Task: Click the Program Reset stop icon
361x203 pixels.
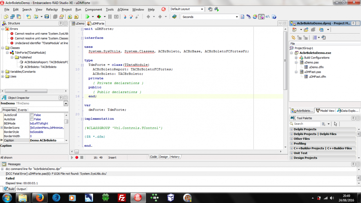Action: (x=116, y=17)
